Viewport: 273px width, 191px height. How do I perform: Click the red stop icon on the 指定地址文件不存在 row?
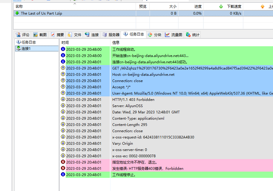tap(63, 162)
